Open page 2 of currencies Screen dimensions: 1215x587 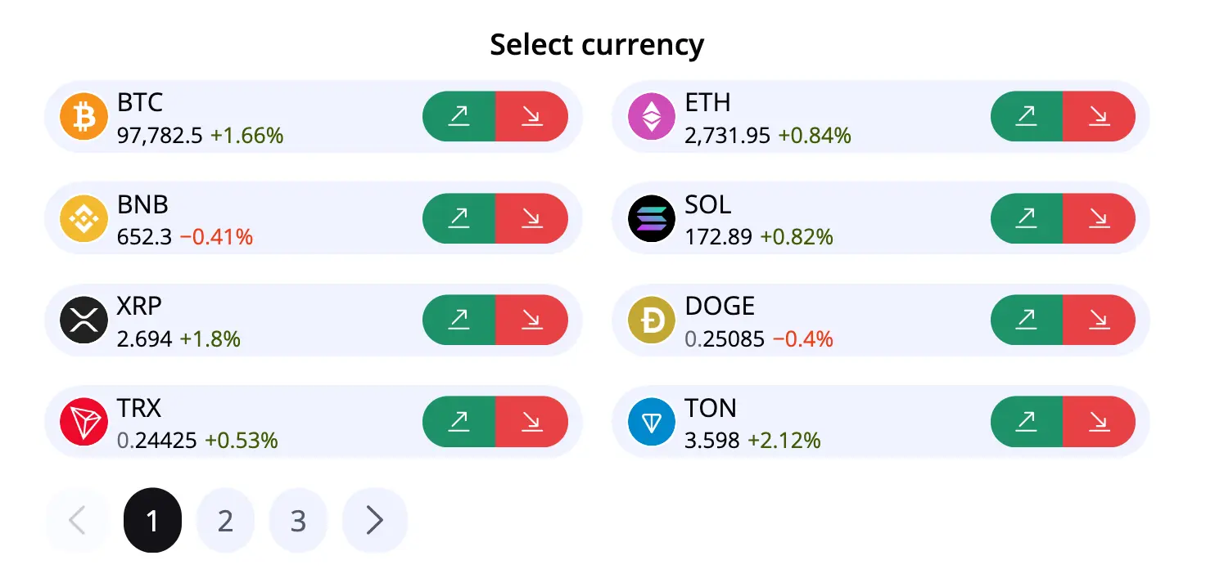click(x=225, y=520)
